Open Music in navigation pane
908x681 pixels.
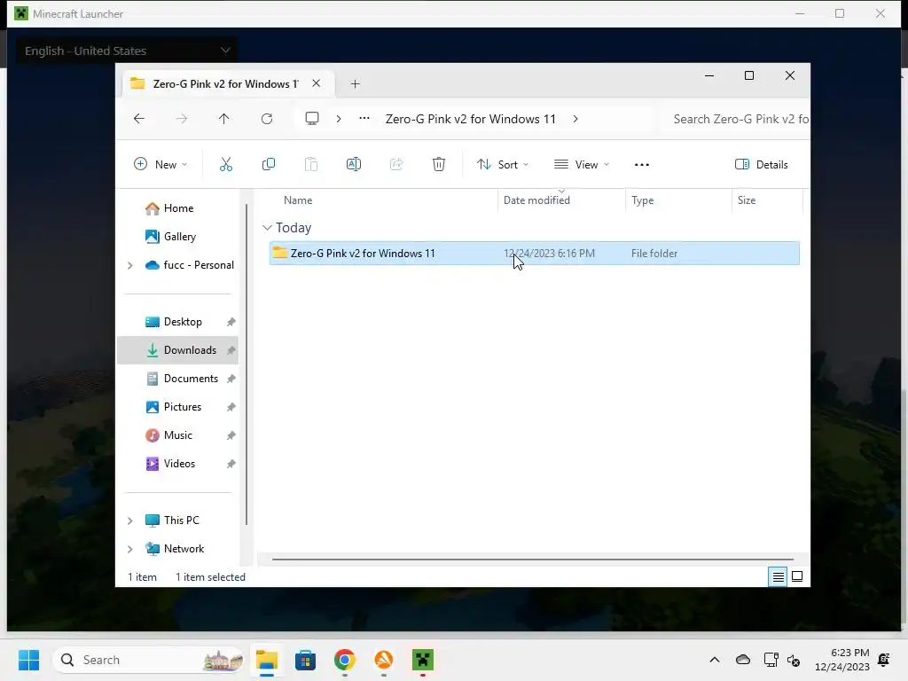(x=177, y=435)
